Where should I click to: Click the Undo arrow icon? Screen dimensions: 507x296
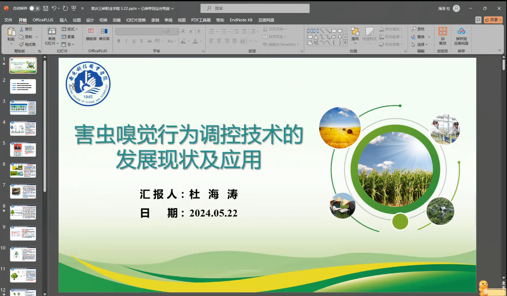pos(54,8)
